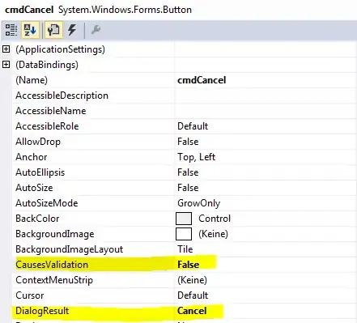This screenshot has height=323, width=357.
Task: Select the Anchor property label
Action: [32, 157]
